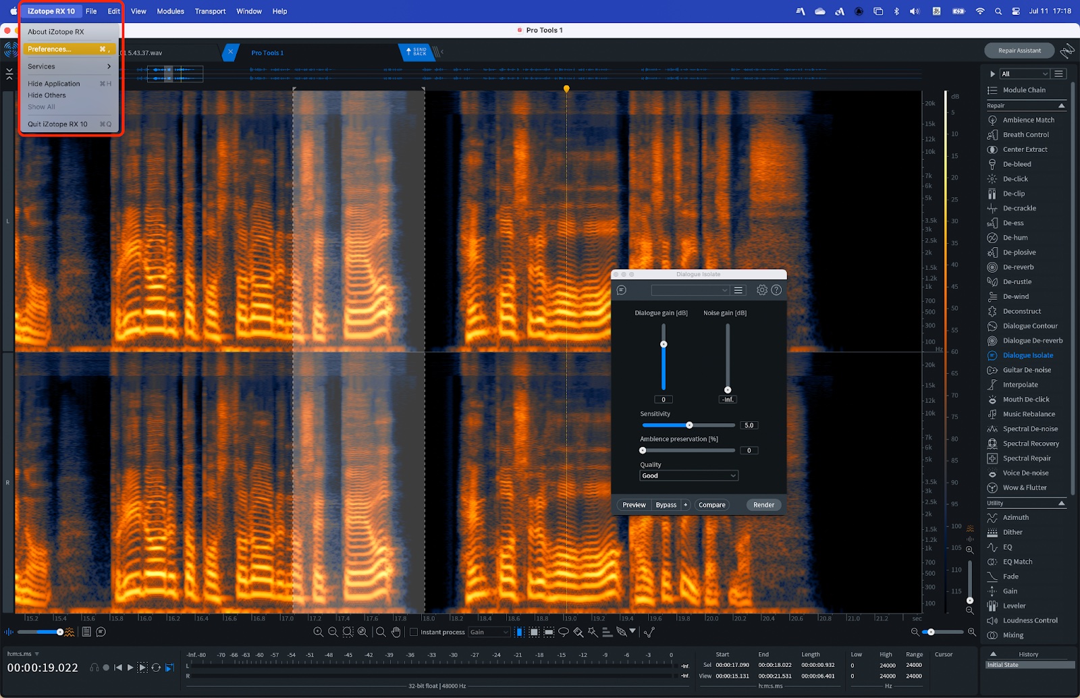Open Dialogue Isolate settings gear
Screen dimensions: 1080x698
(x=762, y=290)
